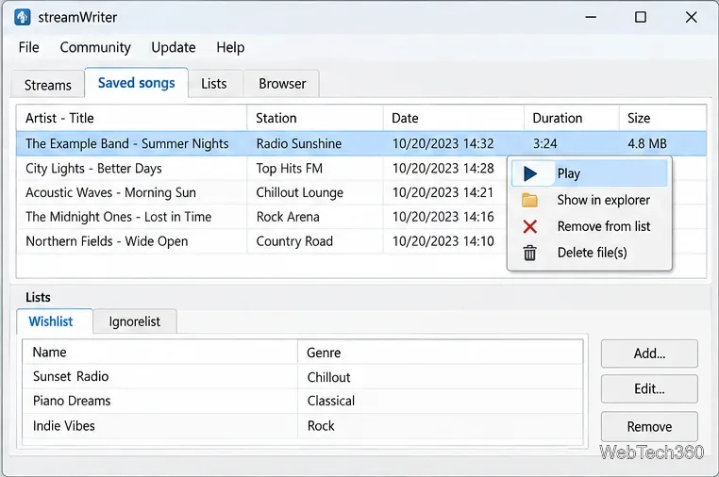Switch to the top Lists tab

(214, 84)
